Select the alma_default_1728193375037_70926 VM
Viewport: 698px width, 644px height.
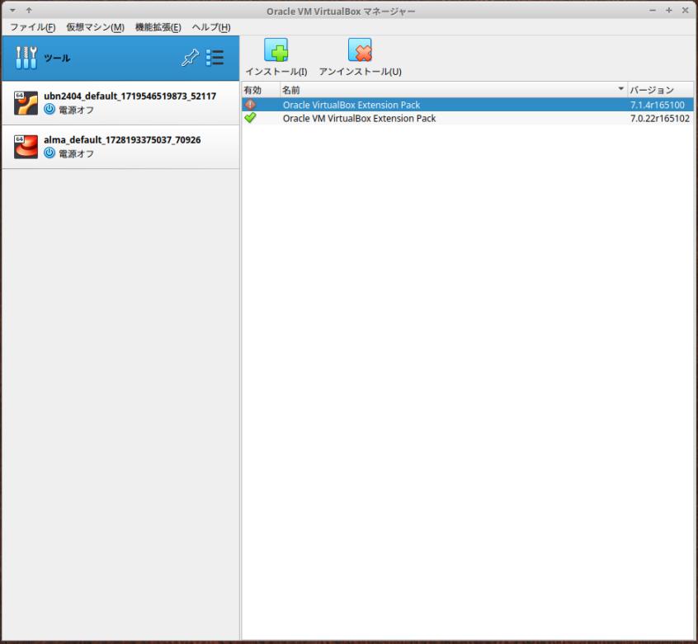120,147
